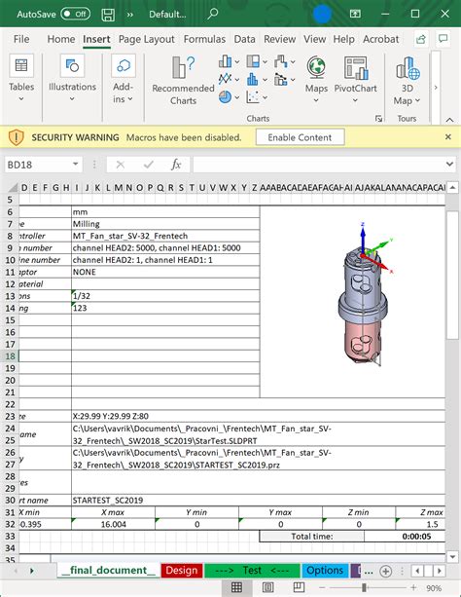Open the PivotChart dropdown
Viewport: 461px width, 597px height.
[x=355, y=80]
